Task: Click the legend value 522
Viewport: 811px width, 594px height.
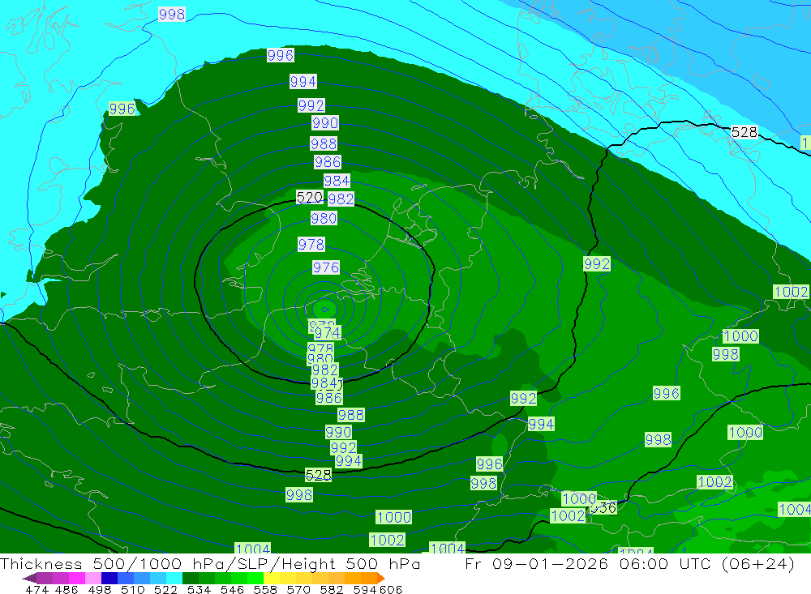Action: click(x=166, y=590)
